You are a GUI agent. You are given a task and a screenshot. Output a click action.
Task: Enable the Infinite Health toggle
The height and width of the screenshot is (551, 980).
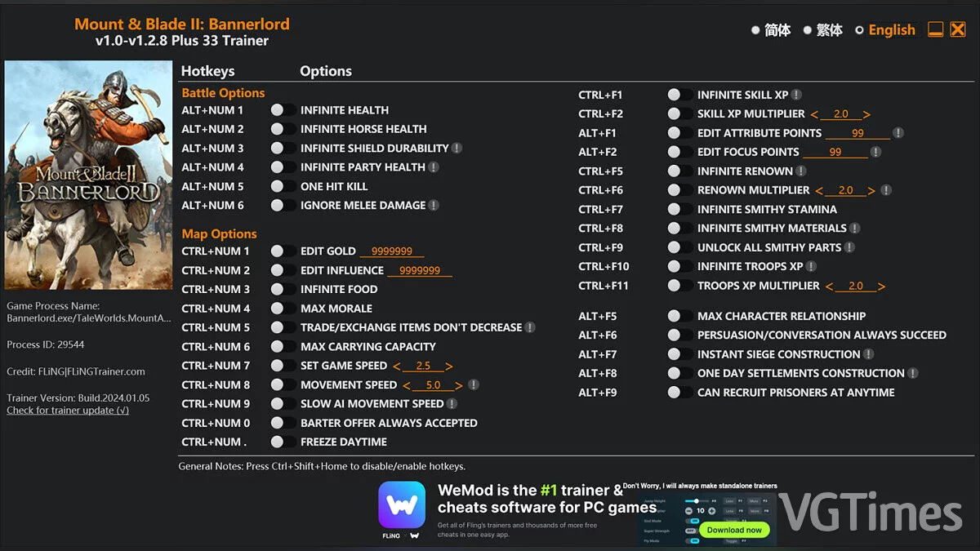[282, 110]
